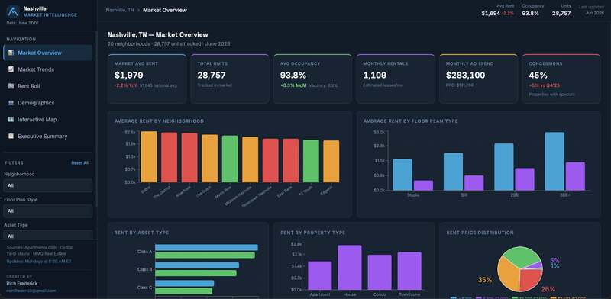Click the Concessions 45% stat card

click(561, 79)
